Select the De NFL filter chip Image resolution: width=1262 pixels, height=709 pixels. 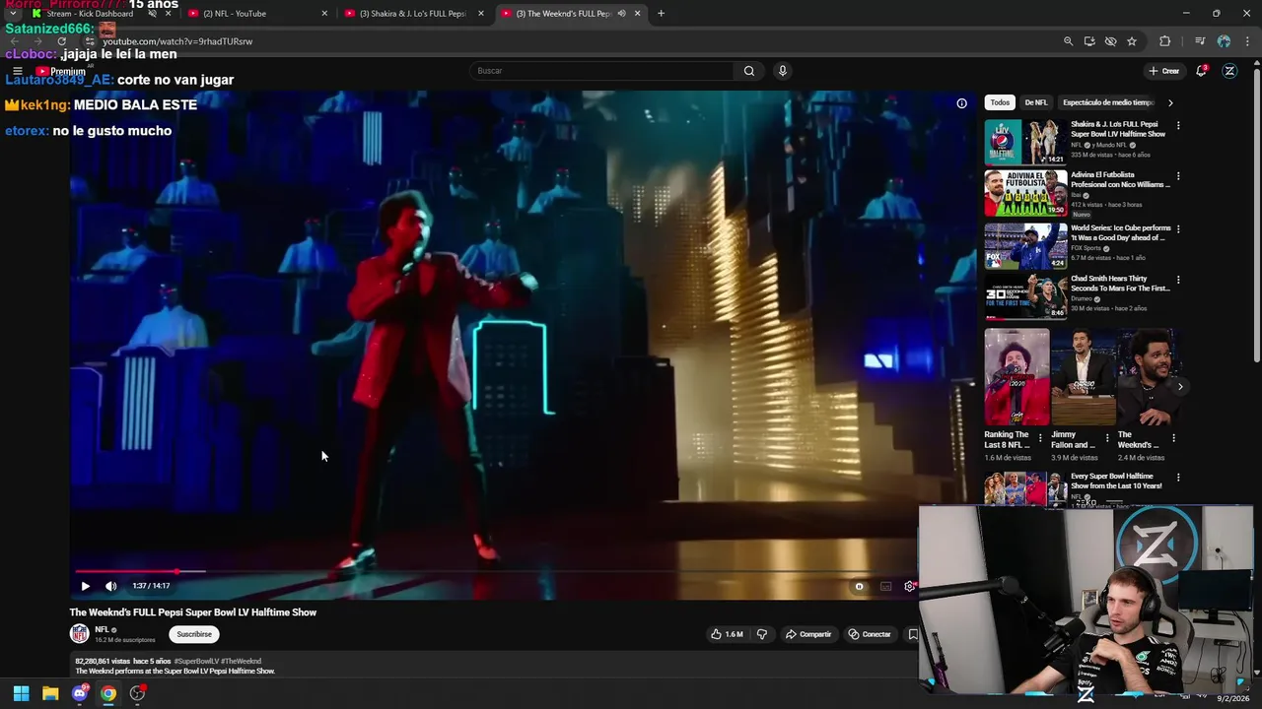click(x=1036, y=102)
